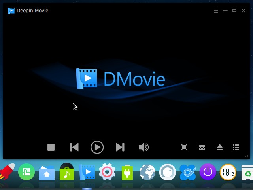The image size is (253, 190).
Task: Open the rocket launcher in dock
Action: 7,171
